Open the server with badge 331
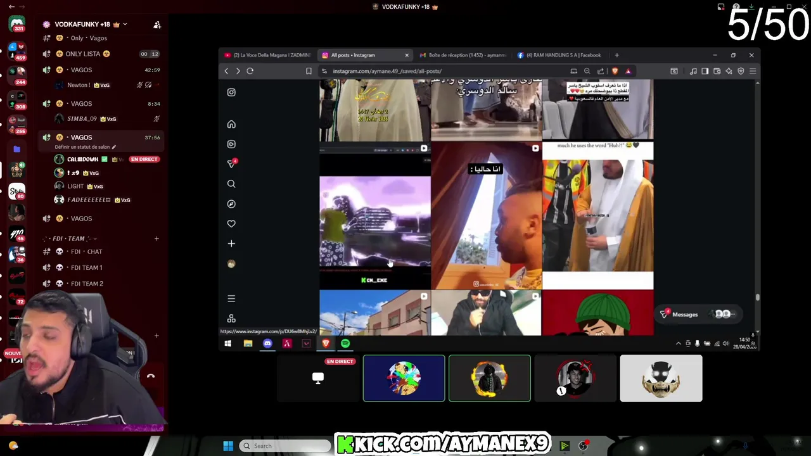 (x=17, y=24)
